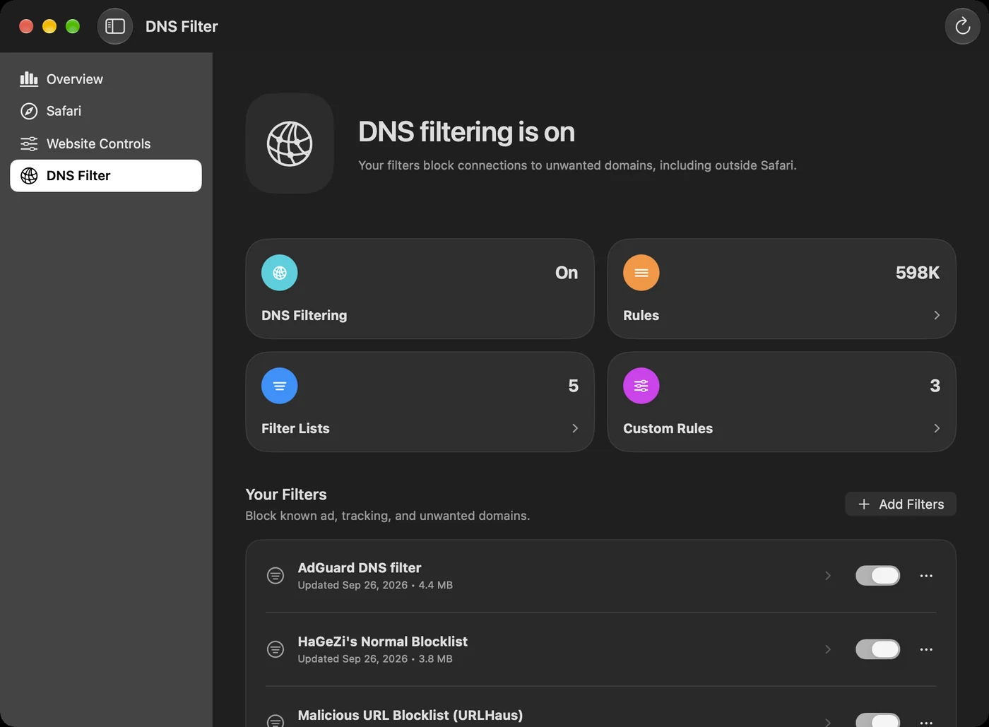Toggle the HaGeZi's Normal Blocklist switch
This screenshot has width=989, height=727.
coord(878,649)
